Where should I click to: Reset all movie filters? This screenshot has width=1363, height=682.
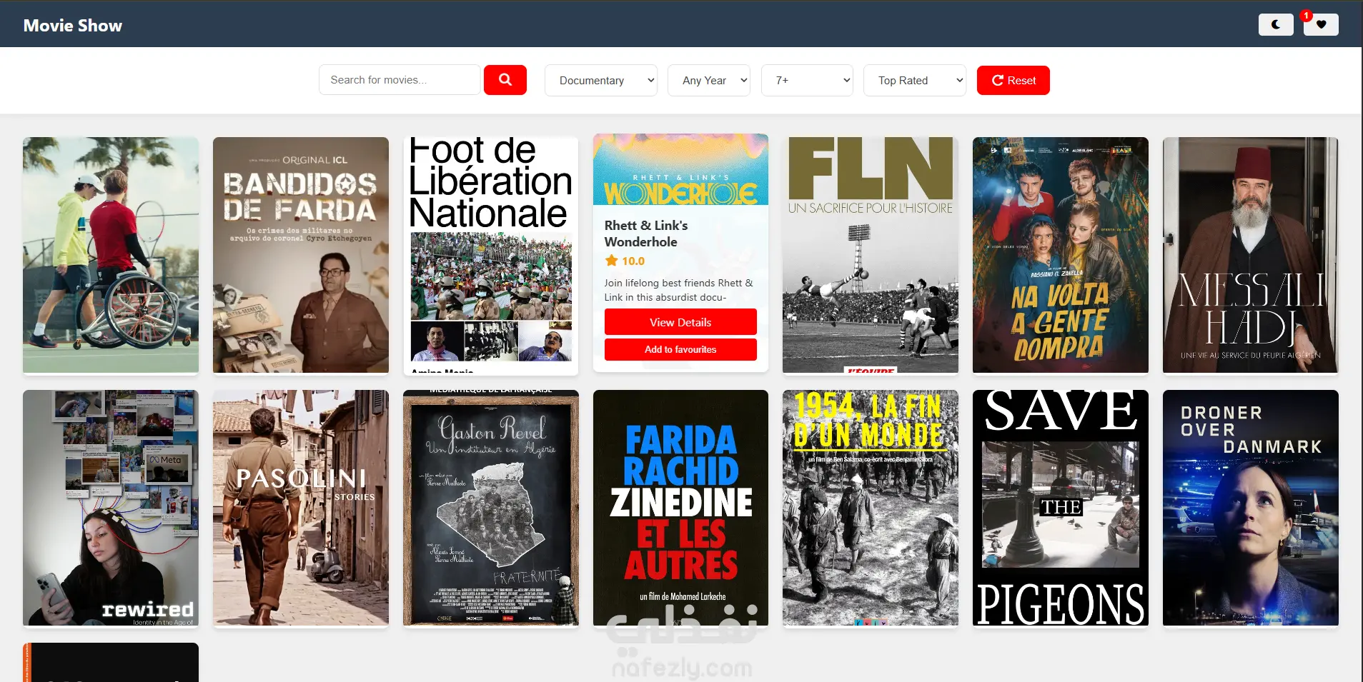pos(1013,80)
